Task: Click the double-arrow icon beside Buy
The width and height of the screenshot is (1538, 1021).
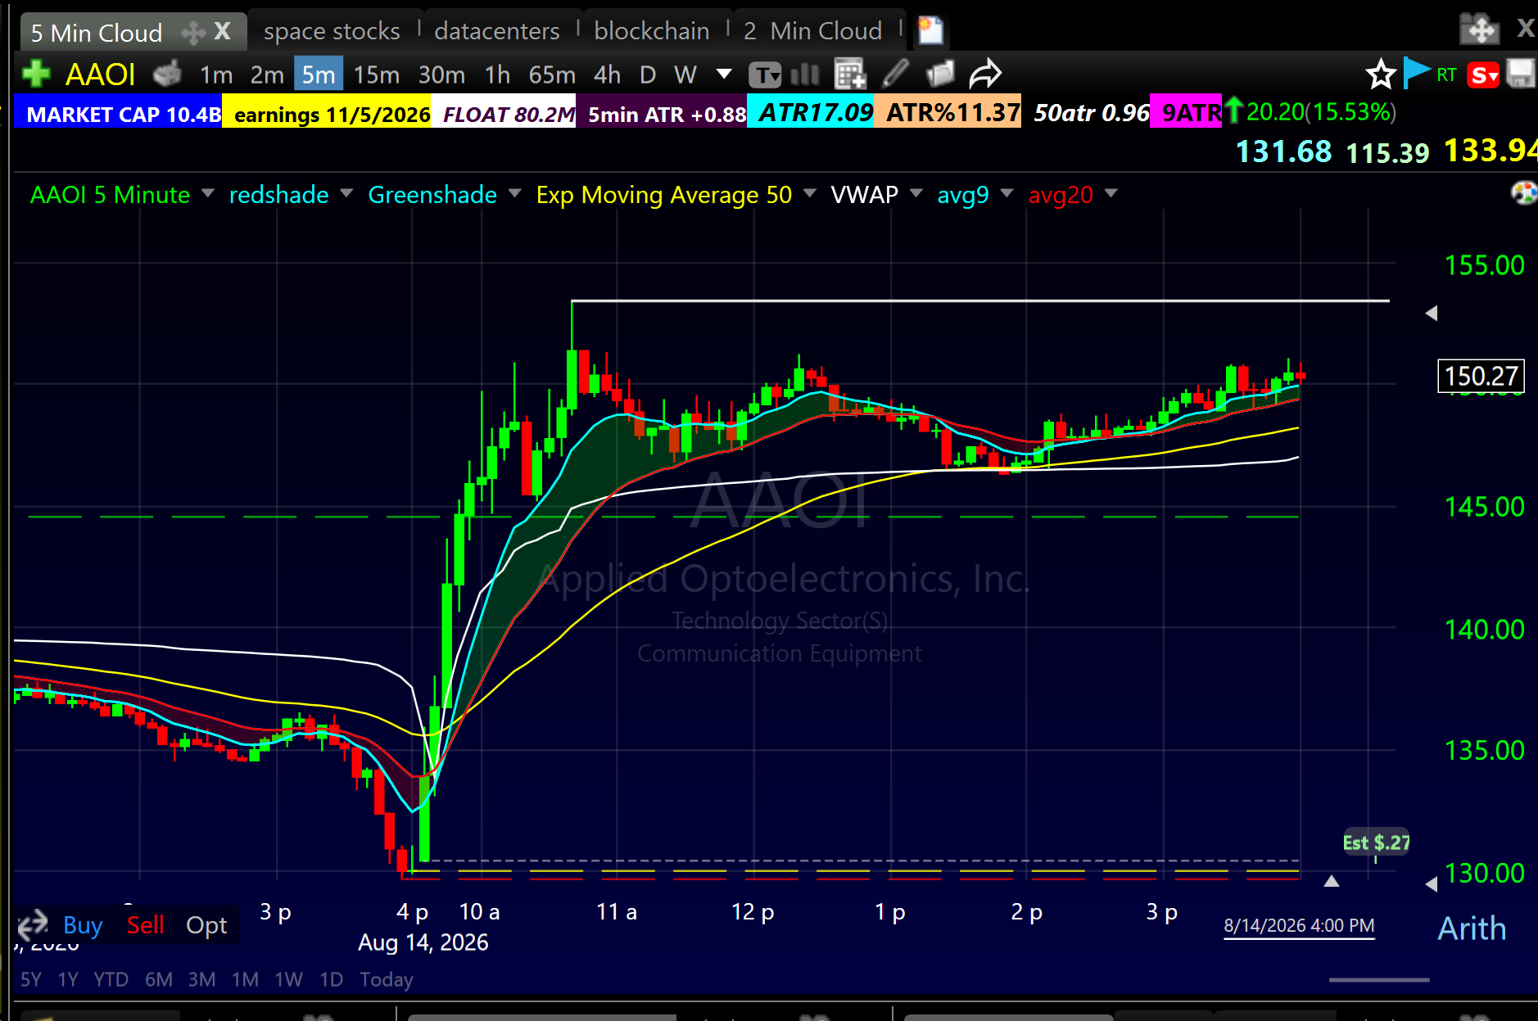Action: click(x=33, y=925)
